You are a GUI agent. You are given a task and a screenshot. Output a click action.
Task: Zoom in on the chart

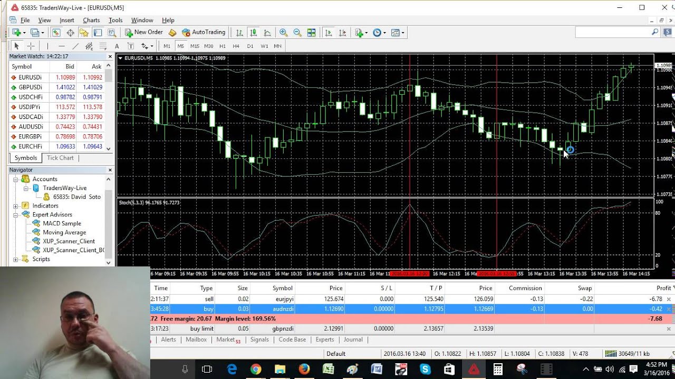(284, 32)
